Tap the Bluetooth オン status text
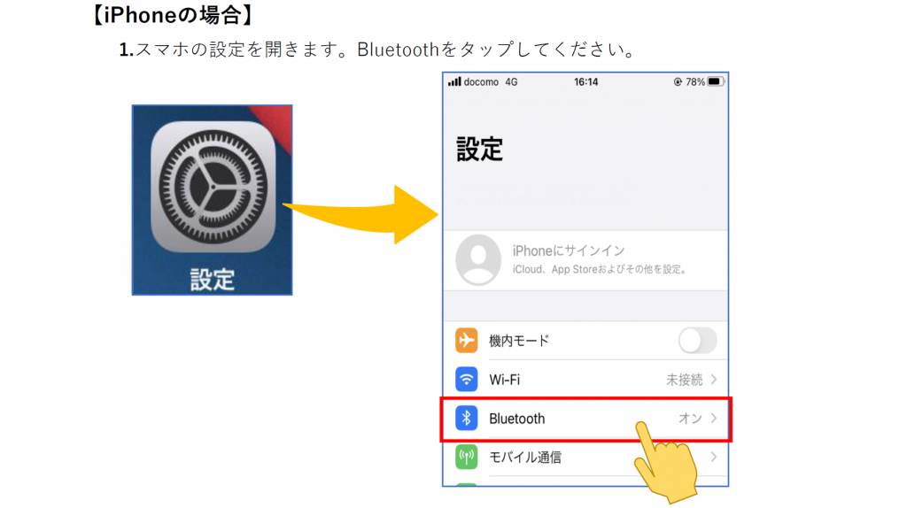This screenshot has height=508, width=907. pos(690,418)
